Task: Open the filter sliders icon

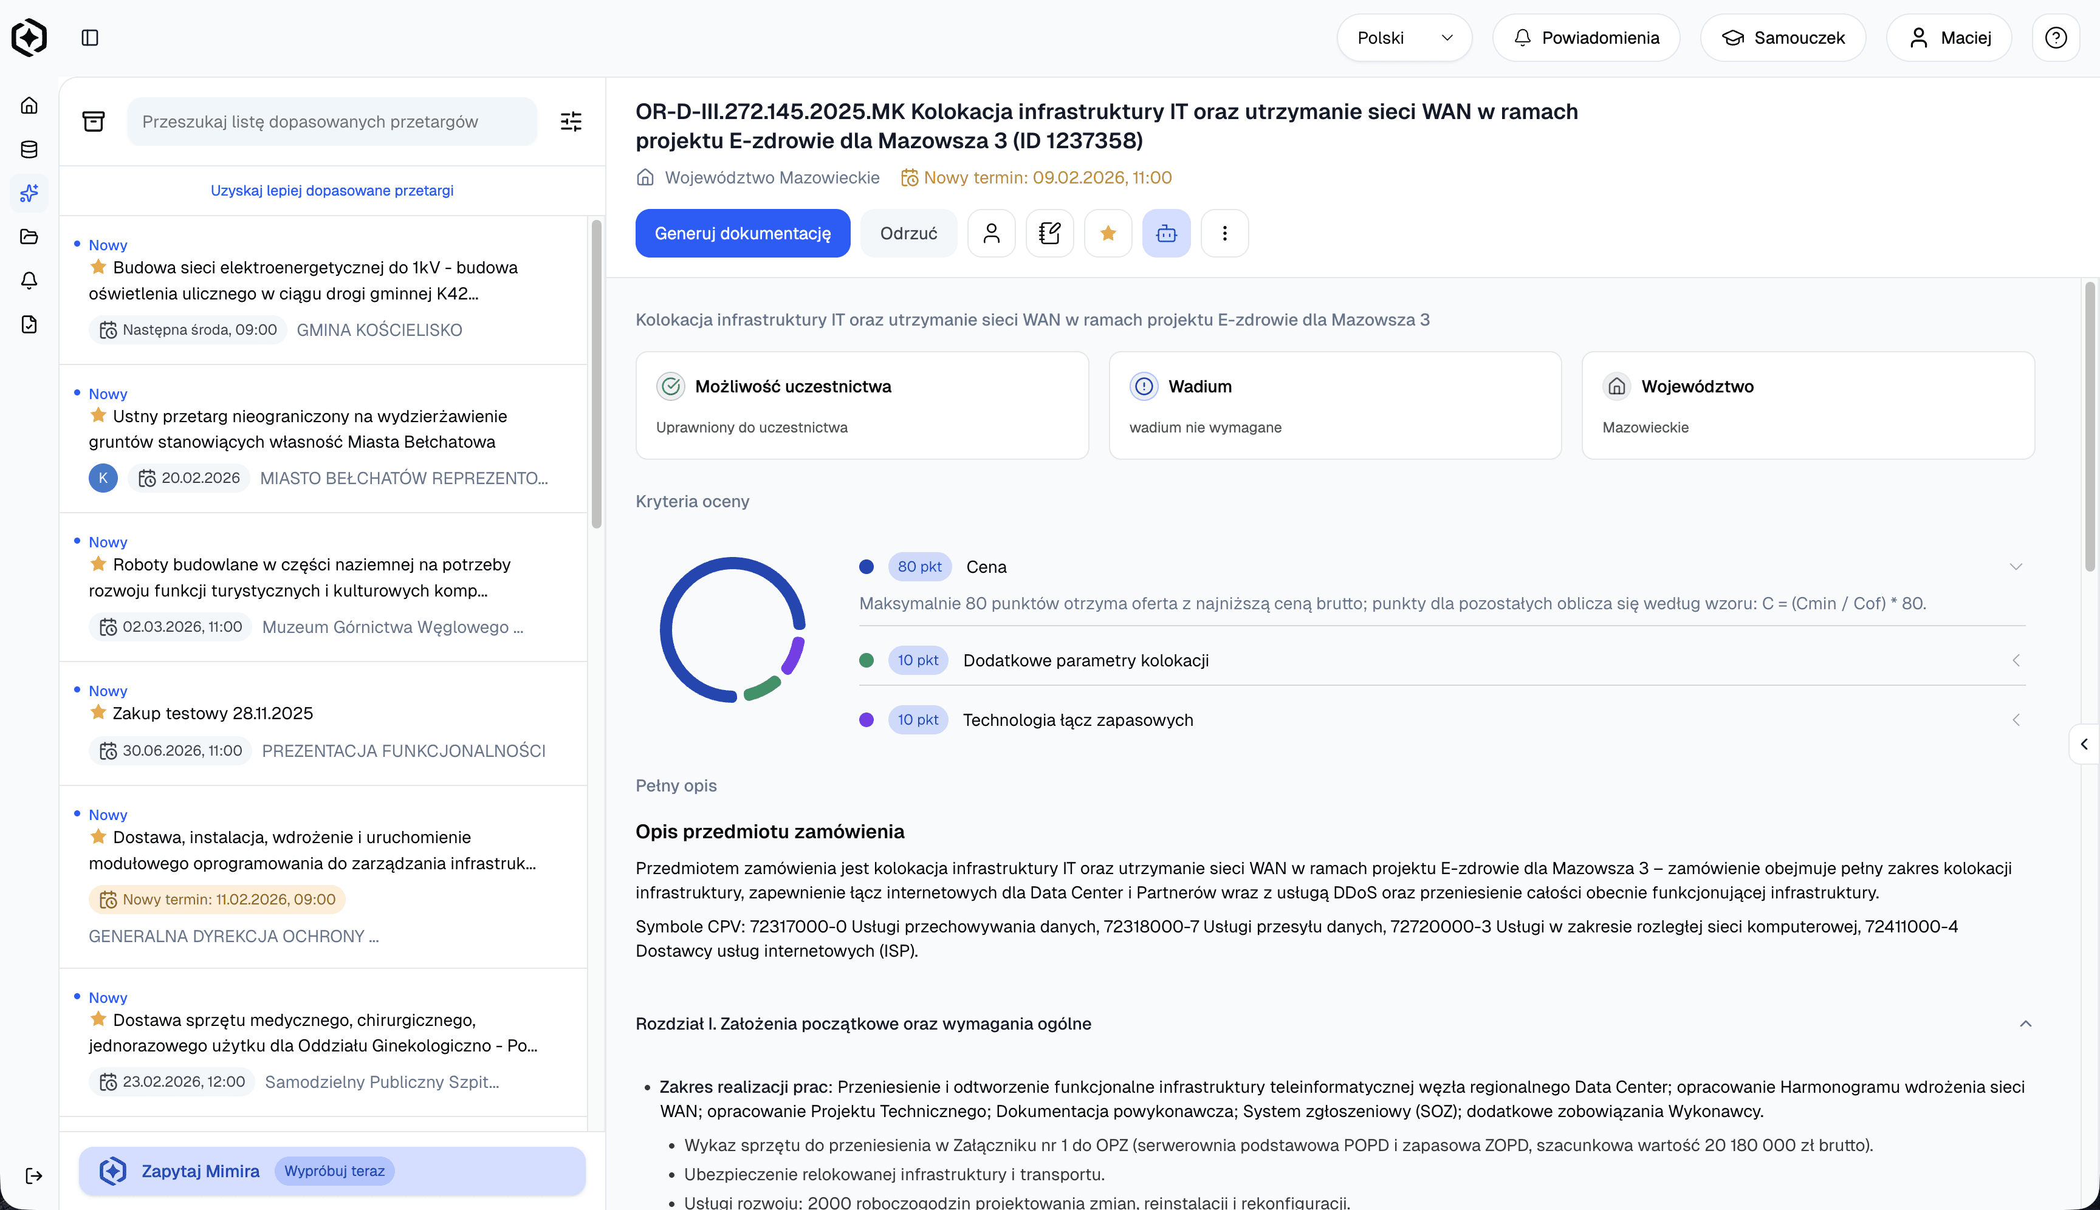Action: click(x=571, y=121)
